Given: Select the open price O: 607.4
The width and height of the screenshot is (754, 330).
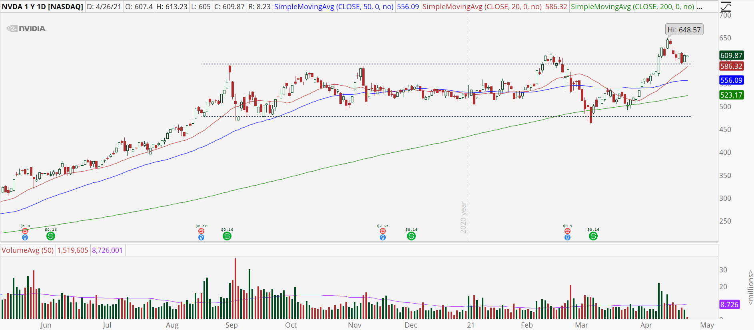Looking at the screenshot, I should [x=139, y=7].
